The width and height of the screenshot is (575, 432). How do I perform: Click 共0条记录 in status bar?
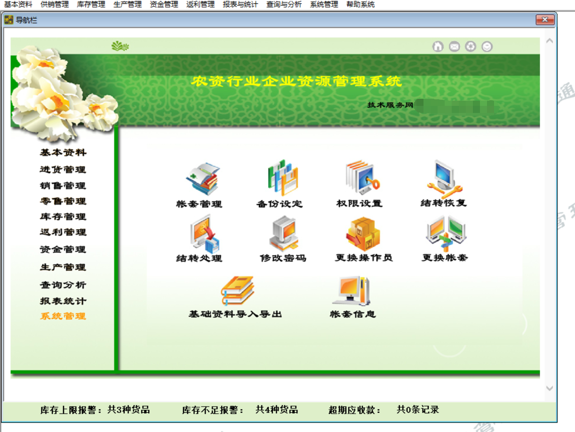click(x=418, y=409)
